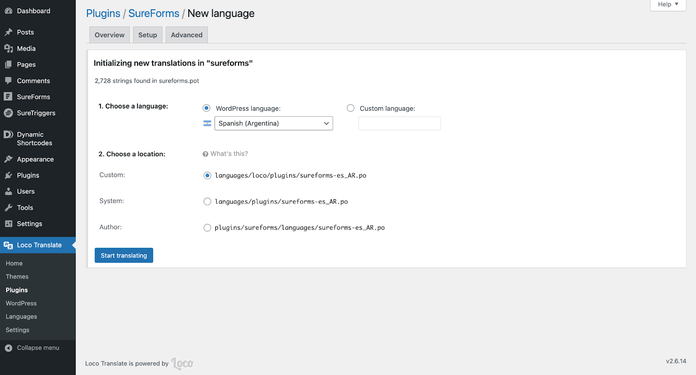696x375 pixels.
Task: Click the Users person icon
Action: pos(8,191)
